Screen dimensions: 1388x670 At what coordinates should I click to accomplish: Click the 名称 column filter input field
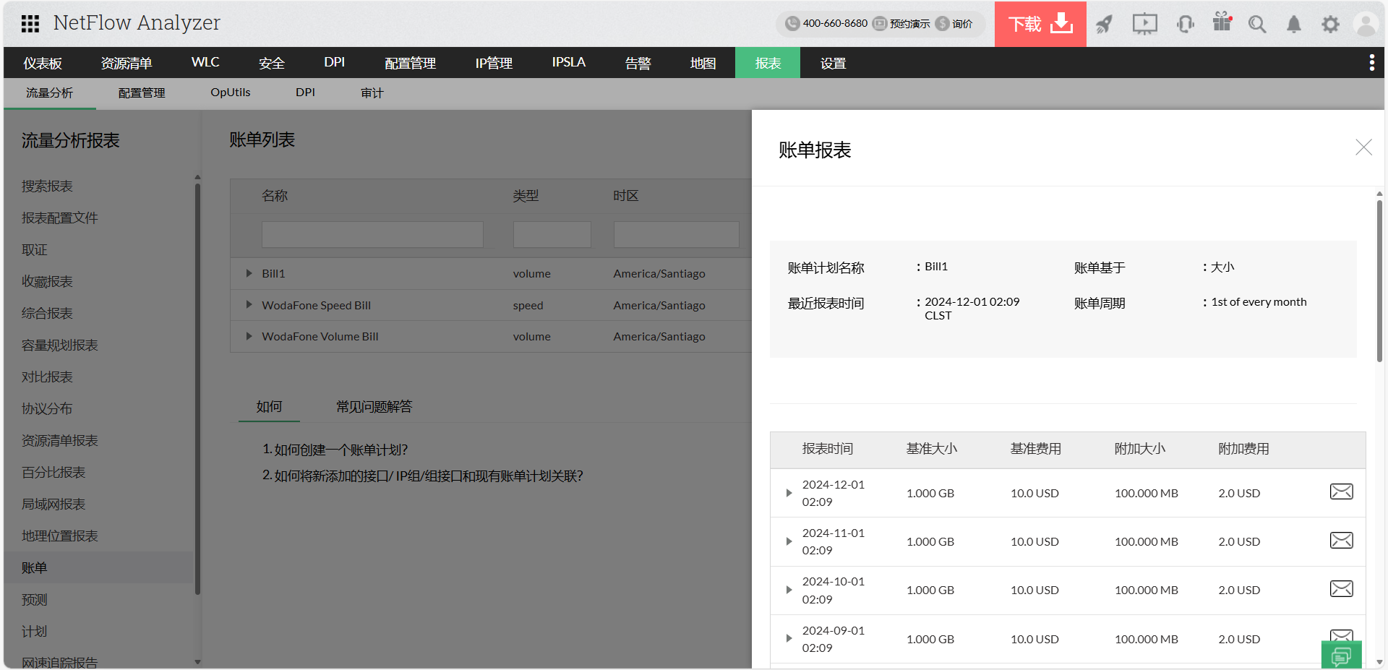pos(372,235)
